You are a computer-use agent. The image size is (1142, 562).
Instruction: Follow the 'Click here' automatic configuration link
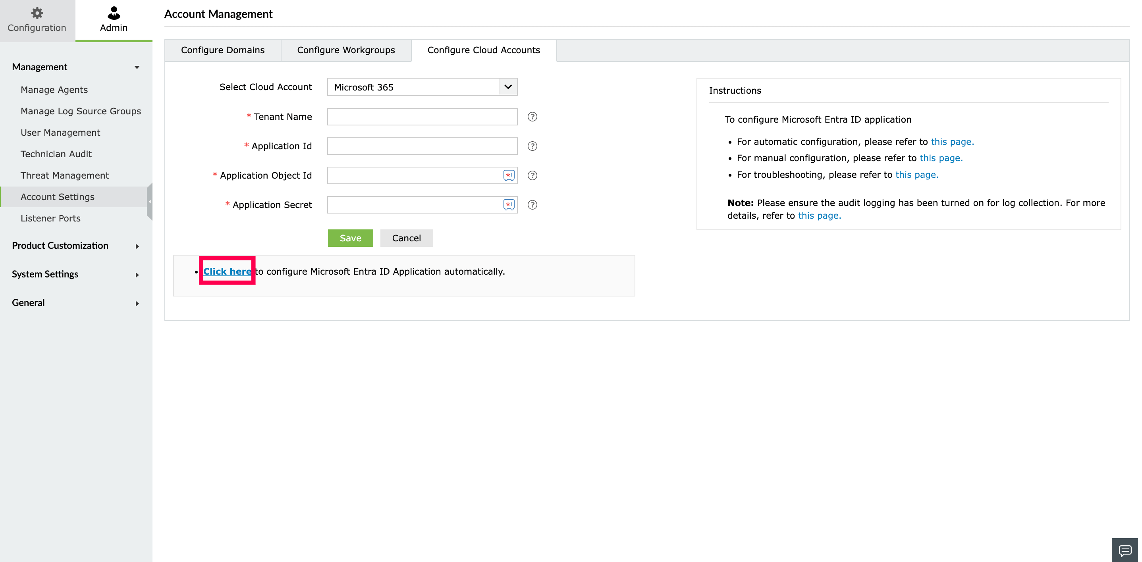[x=227, y=271]
